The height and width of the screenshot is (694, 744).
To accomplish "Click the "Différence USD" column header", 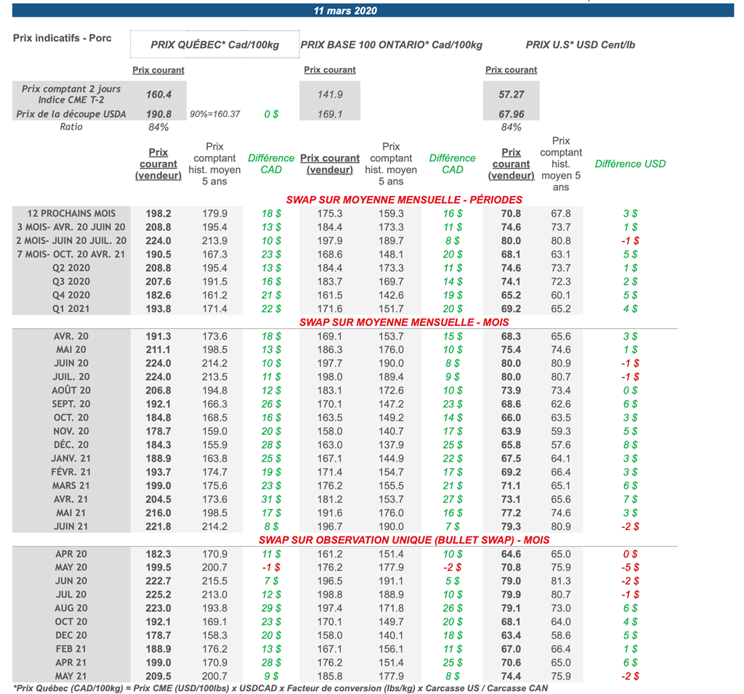I will point(629,164).
